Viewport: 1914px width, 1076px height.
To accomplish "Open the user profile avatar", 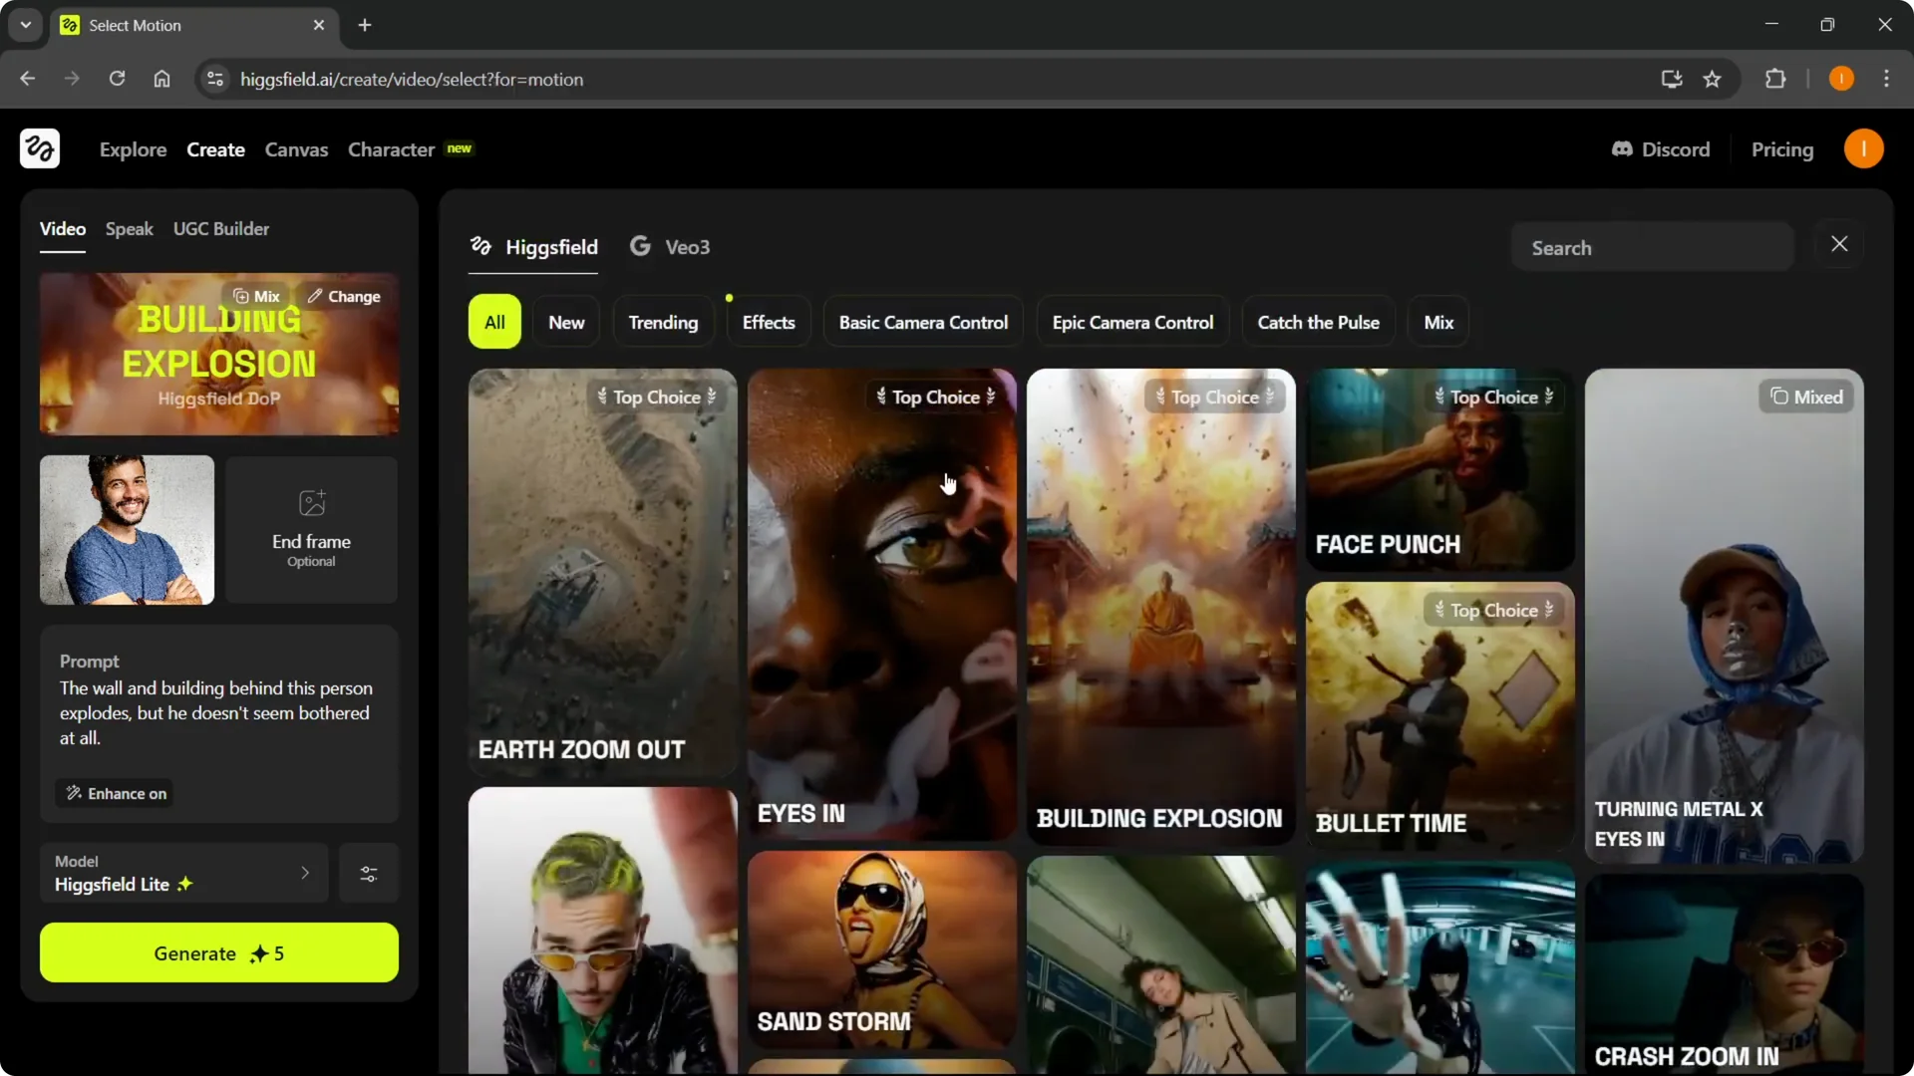I will point(1863,149).
